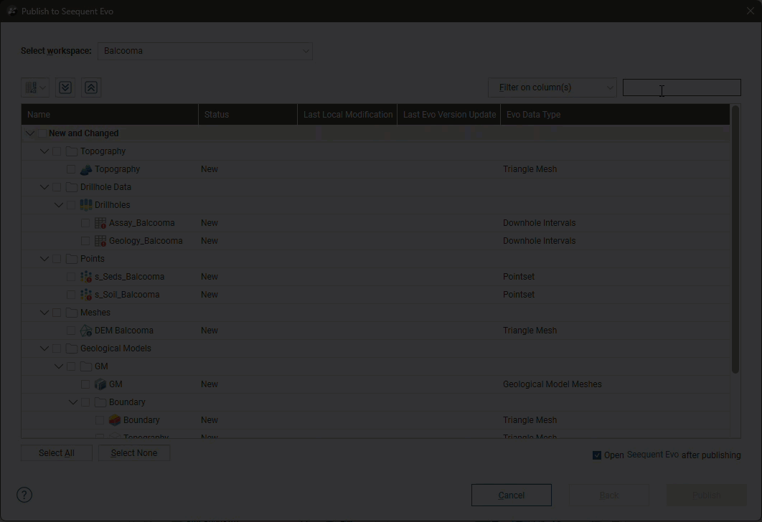The image size is (762, 522).
Task: Uncheck Open Seequent Evo after publishing
Action: [597, 455]
